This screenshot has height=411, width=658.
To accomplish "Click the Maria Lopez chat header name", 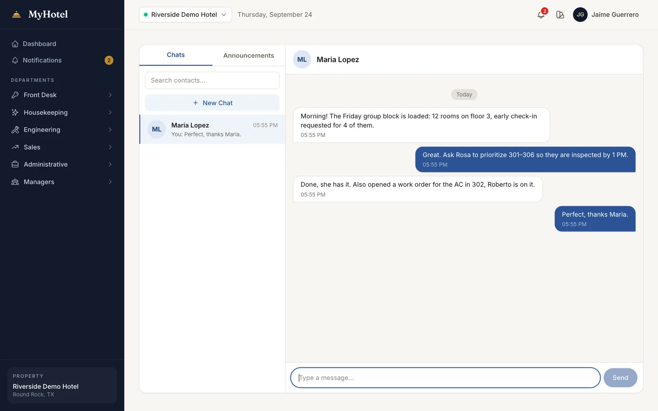I will (x=338, y=60).
